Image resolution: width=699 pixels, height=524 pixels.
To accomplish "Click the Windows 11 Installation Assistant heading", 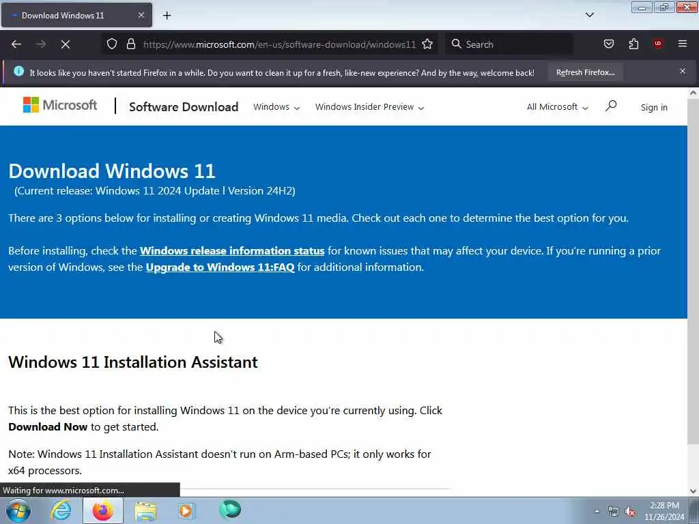I will pos(133,362).
